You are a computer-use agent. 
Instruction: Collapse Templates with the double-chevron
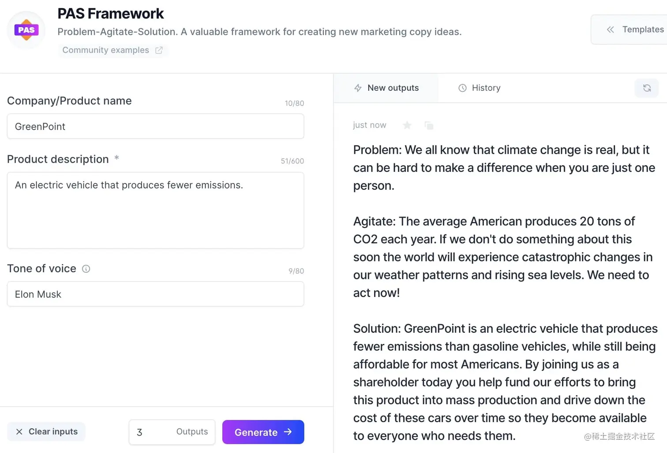(610, 30)
